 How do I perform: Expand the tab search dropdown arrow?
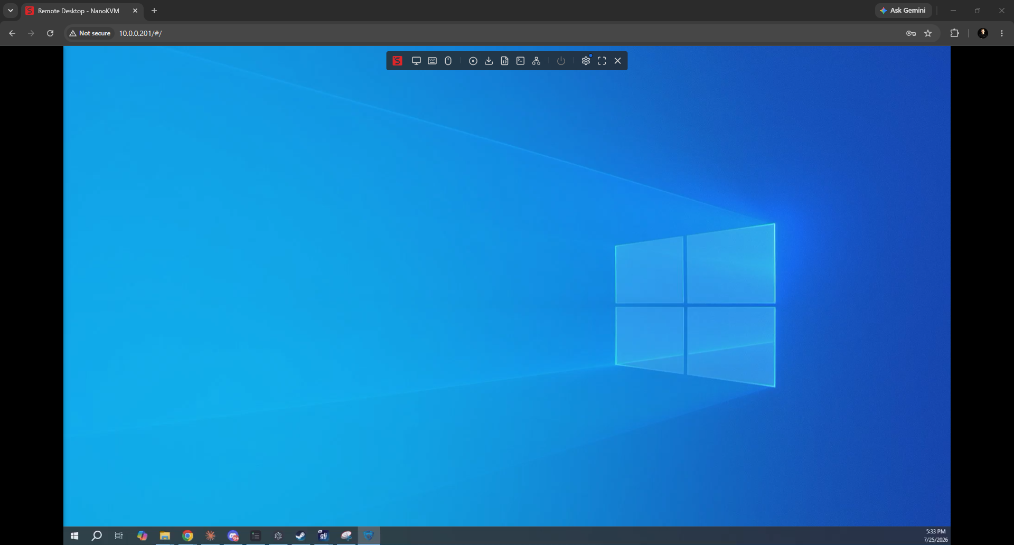[11, 11]
